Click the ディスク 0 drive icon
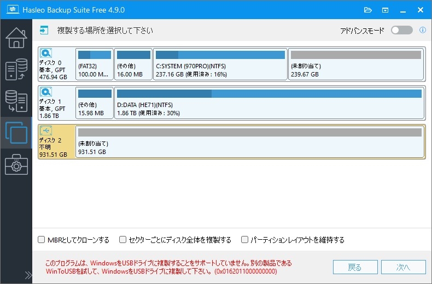This screenshot has height=284, width=432. coord(46,53)
